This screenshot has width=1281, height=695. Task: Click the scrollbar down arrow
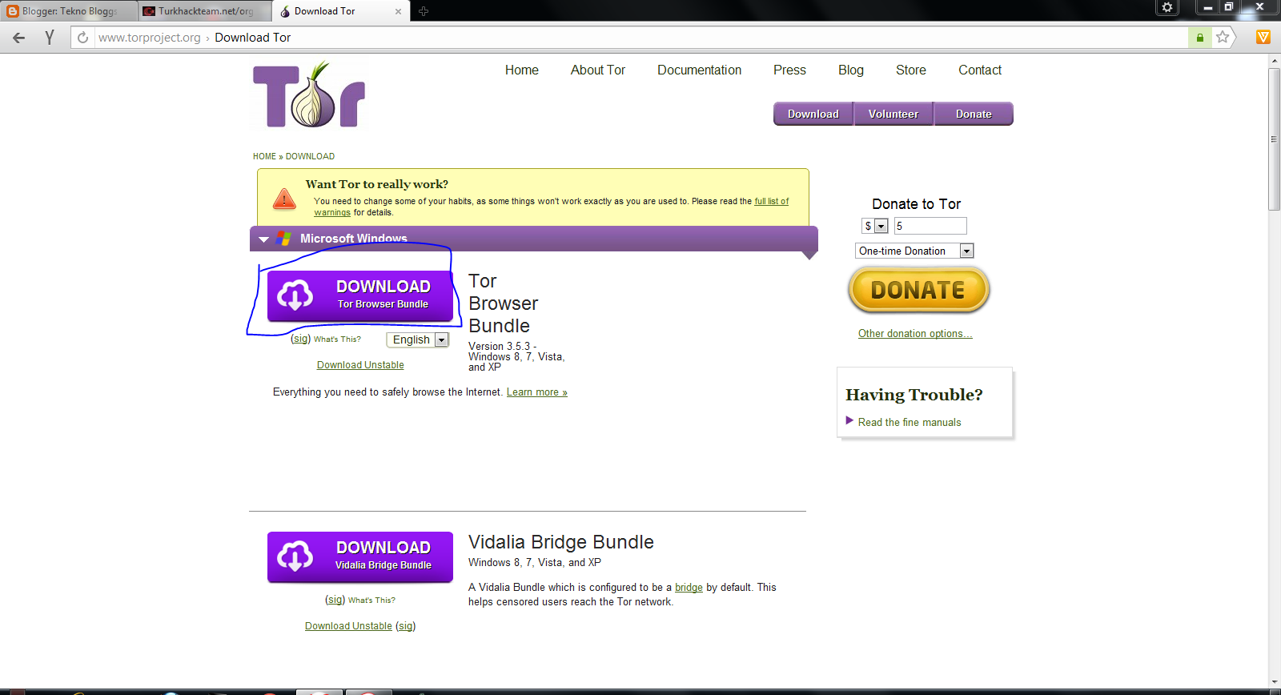coord(1274,682)
